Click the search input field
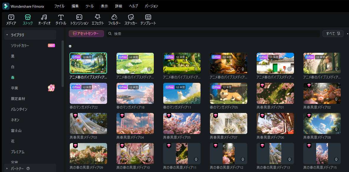Image resolution: width=349 pixels, height=172 pixels. 213,34
